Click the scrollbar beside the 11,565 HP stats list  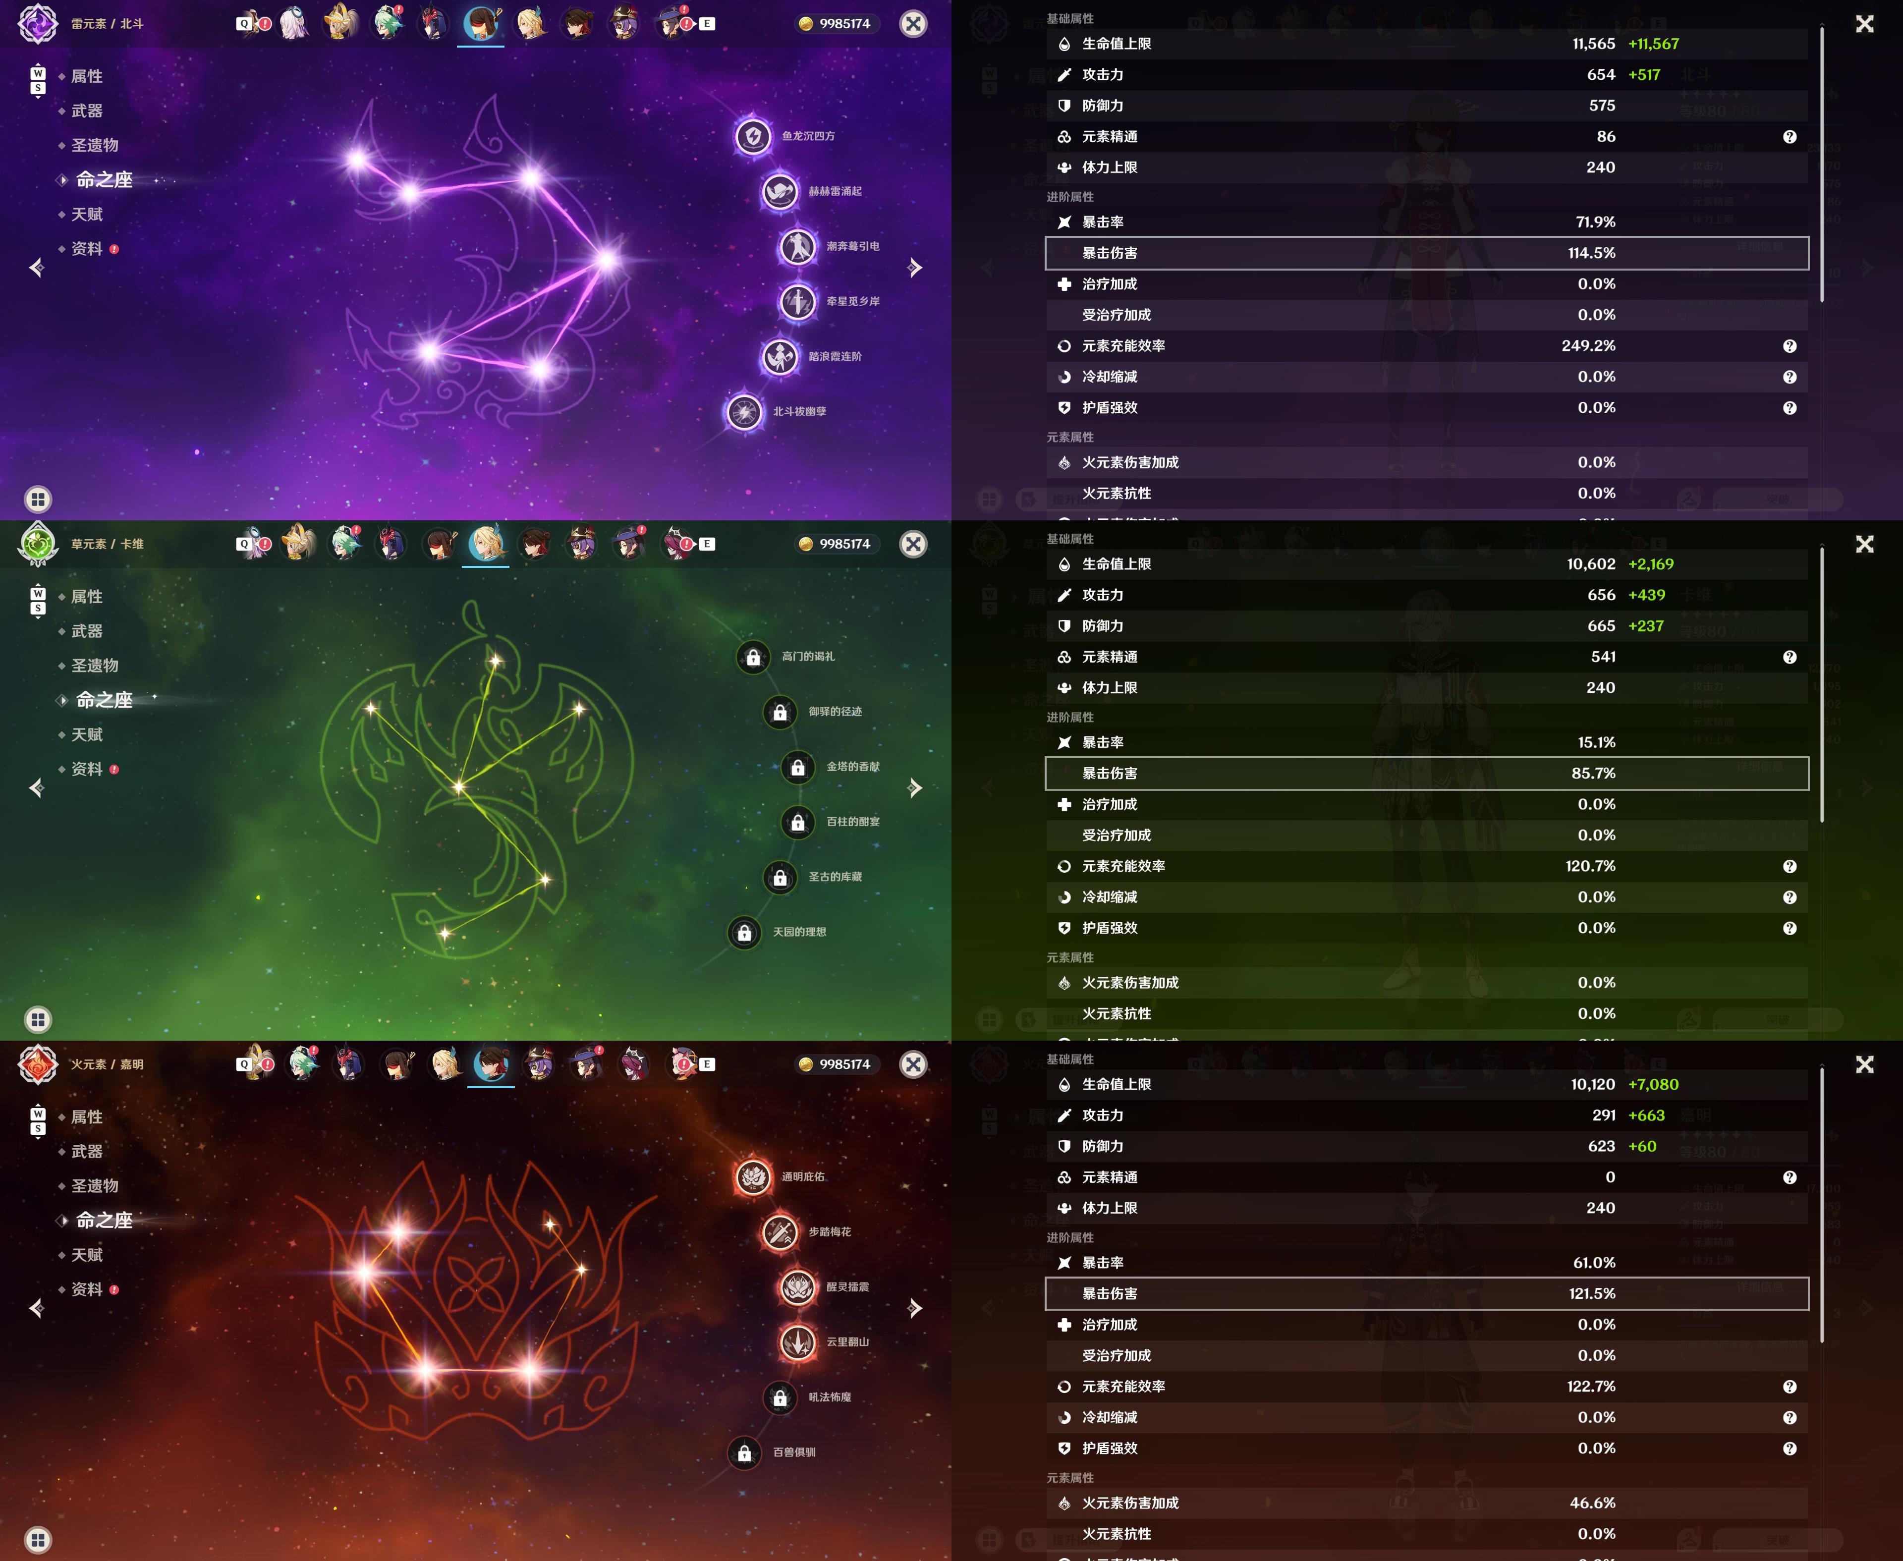click(1822, 165)
